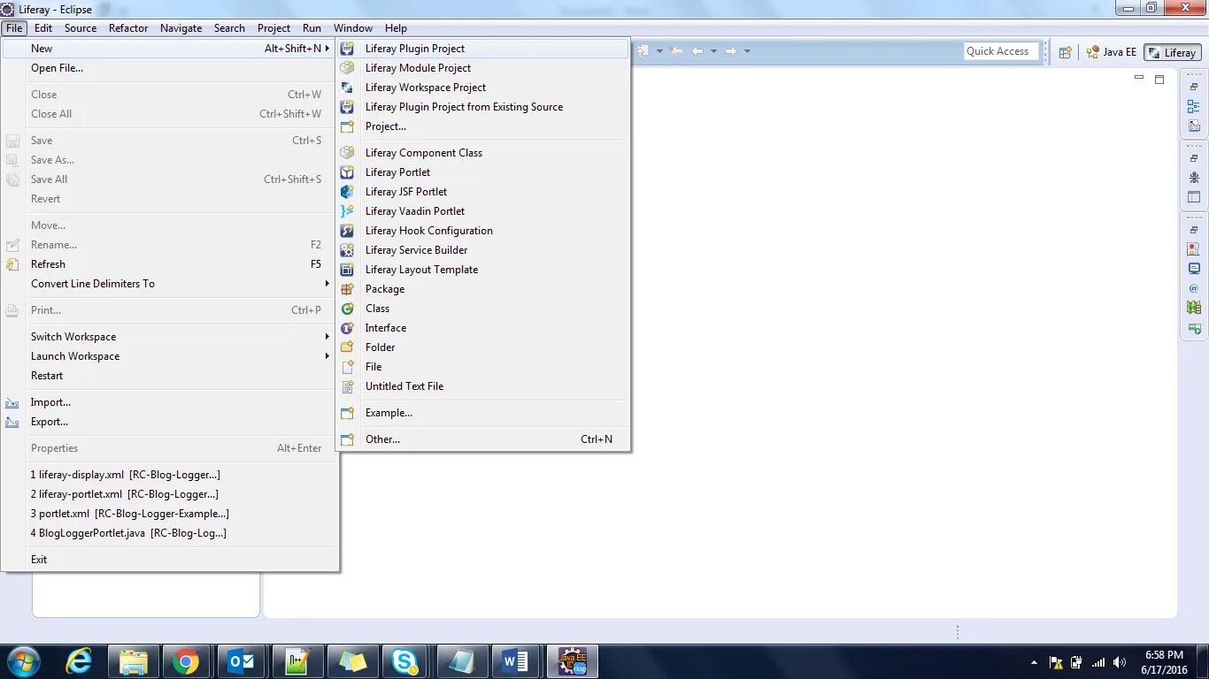Pick Liferay Plugin Project from Existing Source
This screenshot has width=1209, height=679.
coord(482,107)
